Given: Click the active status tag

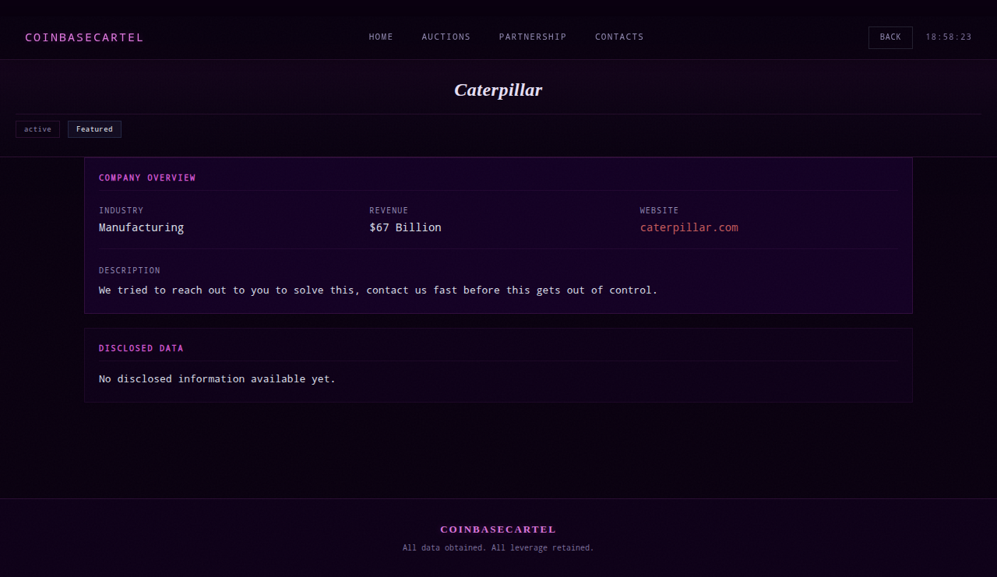Looking at the screenshot, I should [37, 129].
